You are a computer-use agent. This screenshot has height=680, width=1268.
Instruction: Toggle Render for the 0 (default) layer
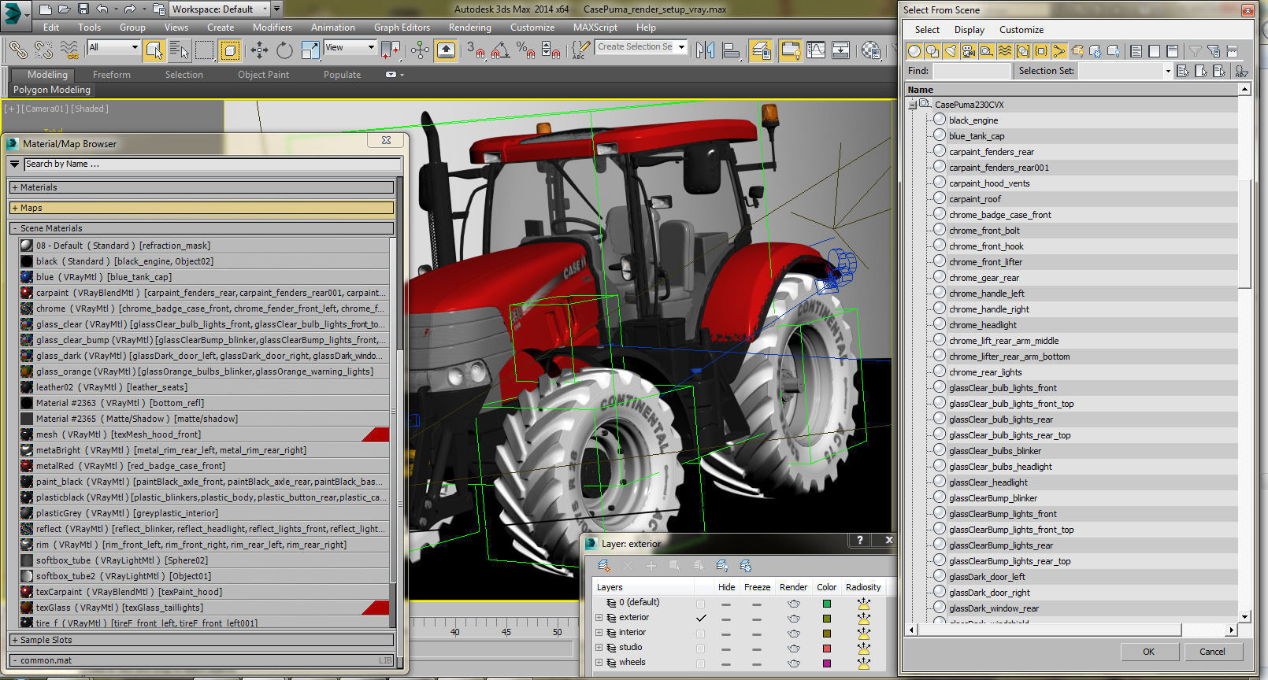click(x=794, y=604)
